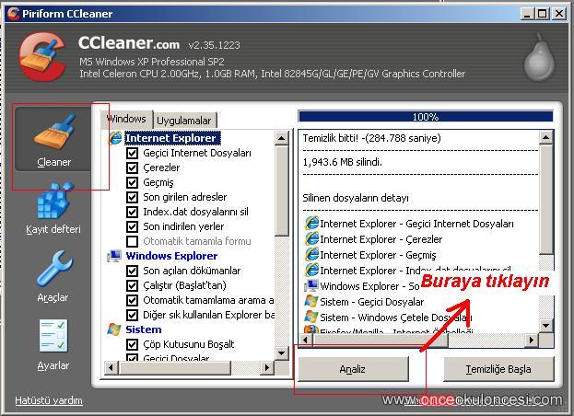
Task: Click IE icon beside Geçmiş result
Action: coord(311,254)
